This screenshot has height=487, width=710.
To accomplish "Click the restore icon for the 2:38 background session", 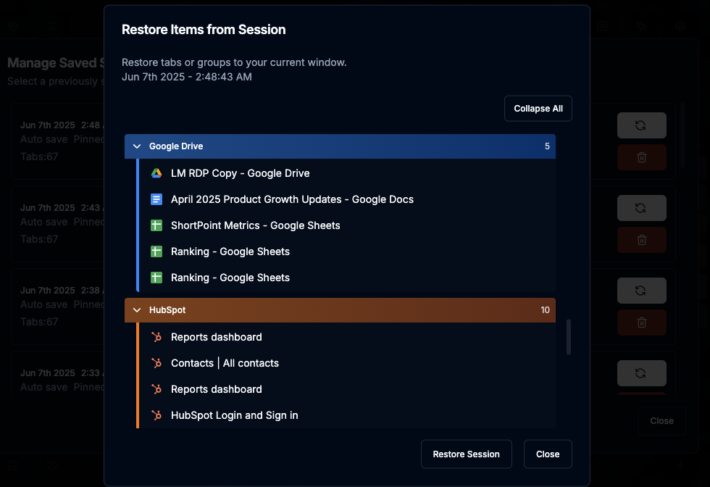I will 641,291.
